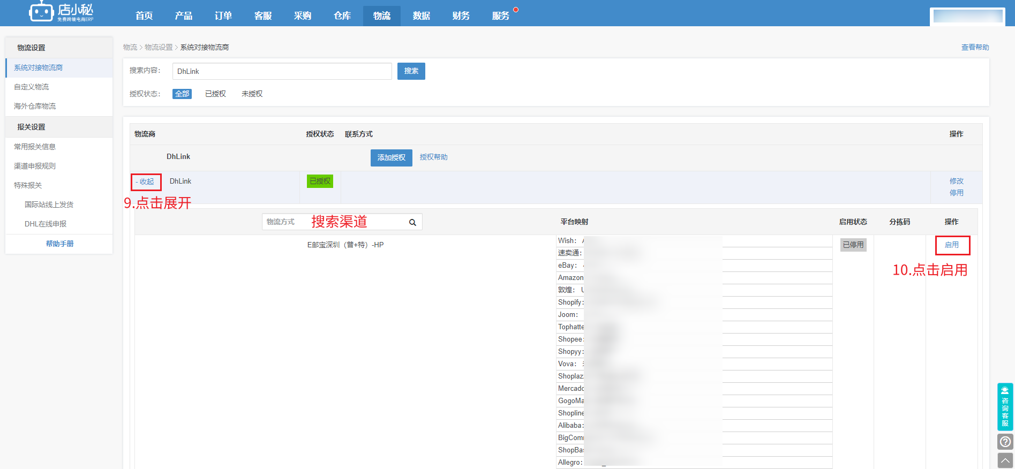Image resolution: width=1015 pixels, height=469 pixels.
Task: Open the 授权帮助 link
Action: (434, 157)
